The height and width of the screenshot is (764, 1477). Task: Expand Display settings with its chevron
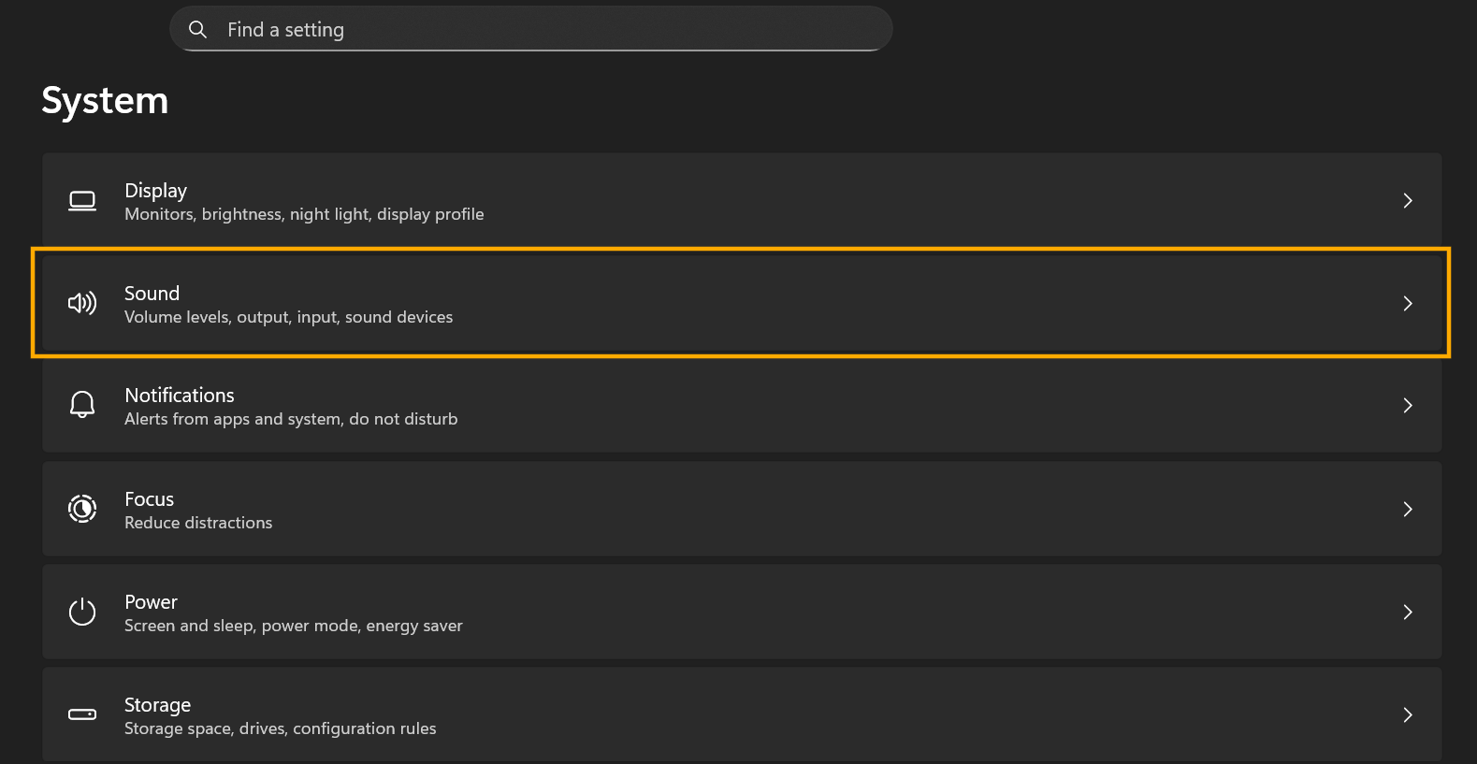click(1408, 200)
